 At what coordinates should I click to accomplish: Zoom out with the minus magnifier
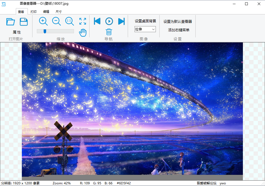[x=56, y=21]
